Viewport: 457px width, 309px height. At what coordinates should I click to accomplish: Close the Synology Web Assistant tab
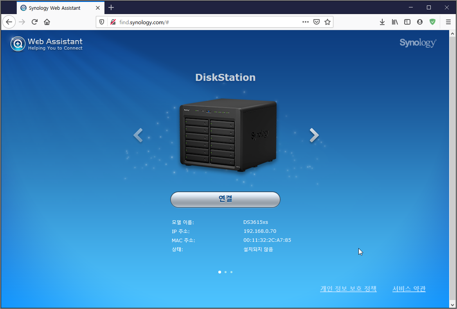tap(98, 8)
